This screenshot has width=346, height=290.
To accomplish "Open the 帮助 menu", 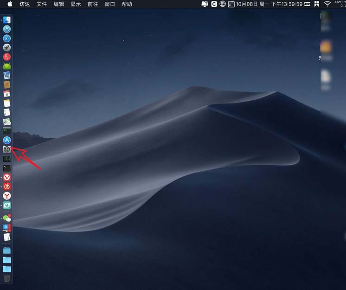I will [x=127, y=4].
